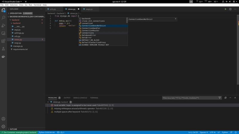Run Python file with the play icon
The image size is (239, 134).
(x=226, y=9)
